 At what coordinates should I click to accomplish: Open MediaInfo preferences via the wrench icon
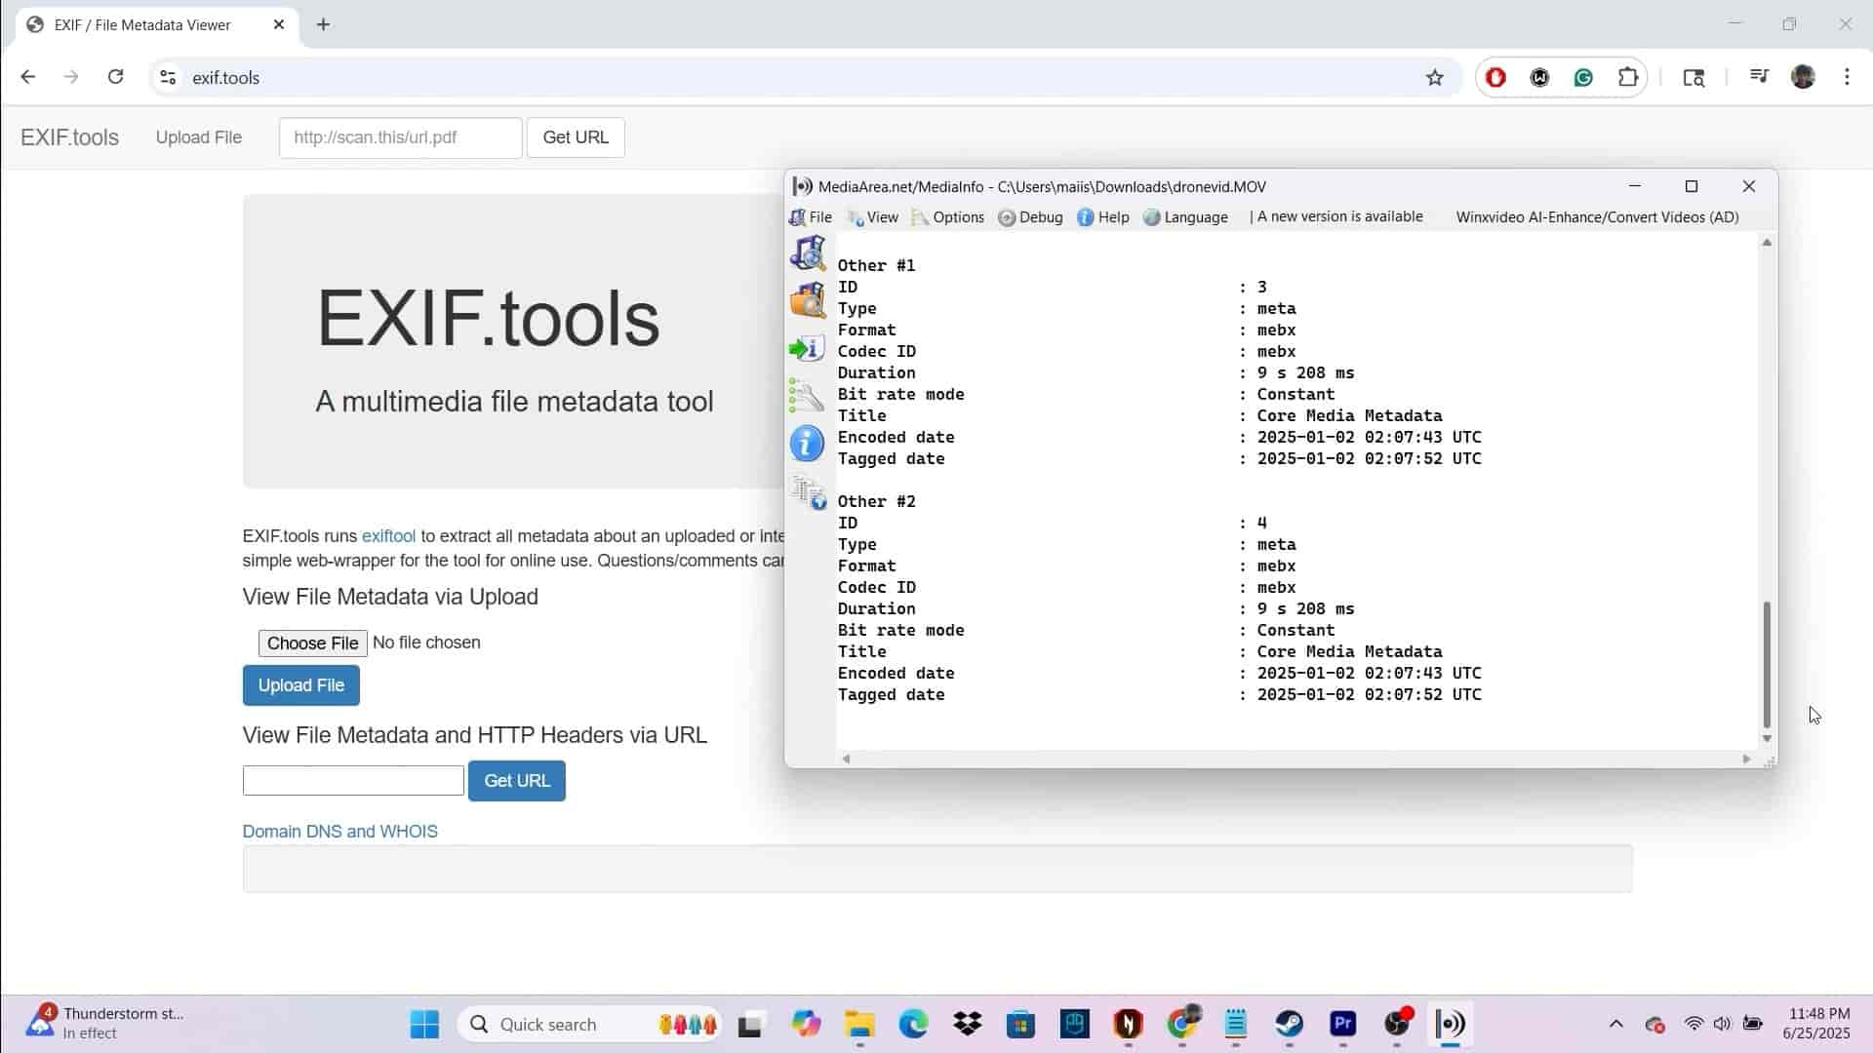[x=808, y=397]
